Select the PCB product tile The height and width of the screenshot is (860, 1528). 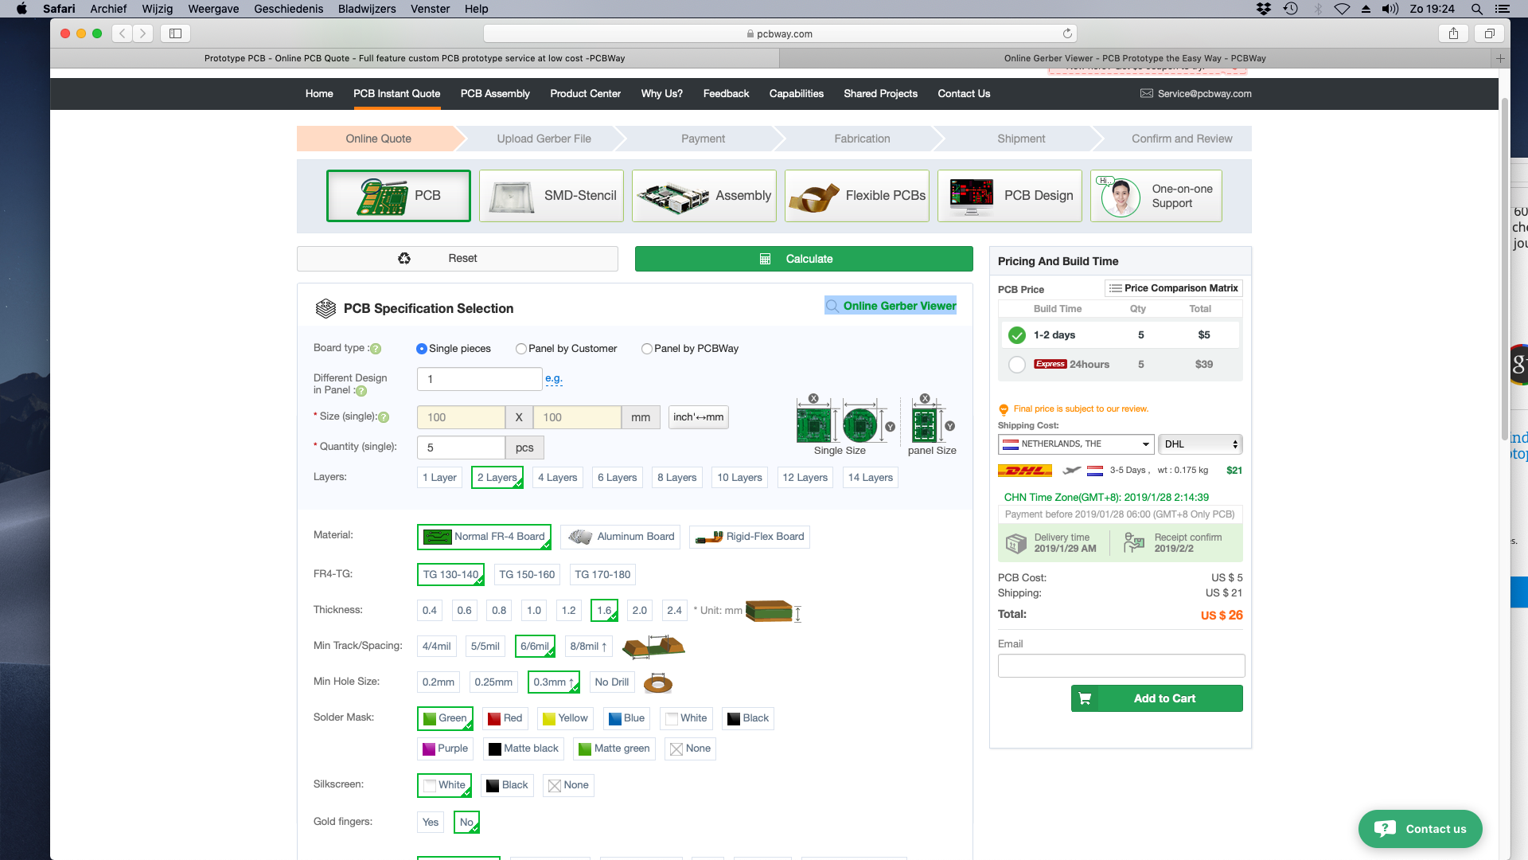pos(398,196)
